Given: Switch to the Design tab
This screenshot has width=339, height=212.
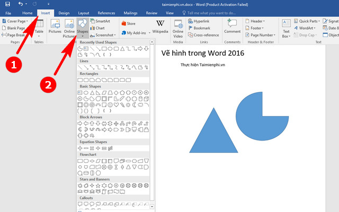Looking at the screenshot, I should coord(64,13).
